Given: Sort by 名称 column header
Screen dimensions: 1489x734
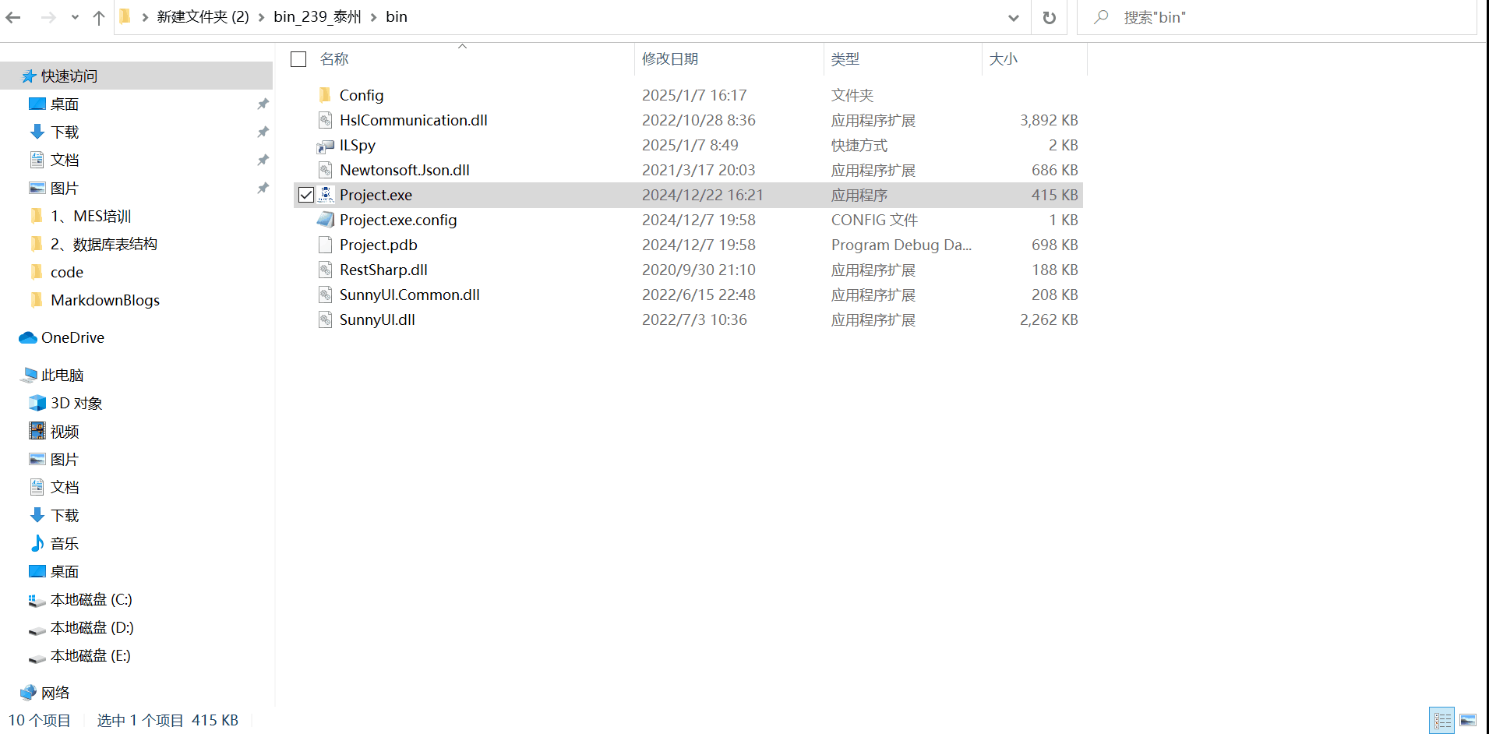Looking at the screenshot, I should tap(334, 59).
